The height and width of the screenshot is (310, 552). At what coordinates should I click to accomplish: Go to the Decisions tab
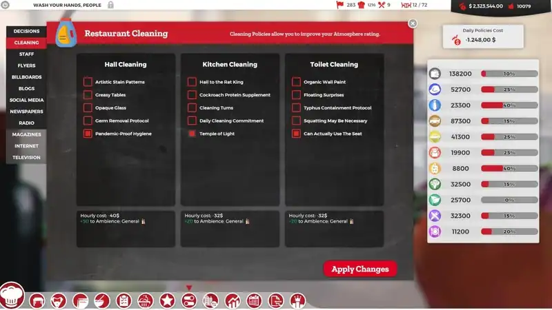pos(26,31)
